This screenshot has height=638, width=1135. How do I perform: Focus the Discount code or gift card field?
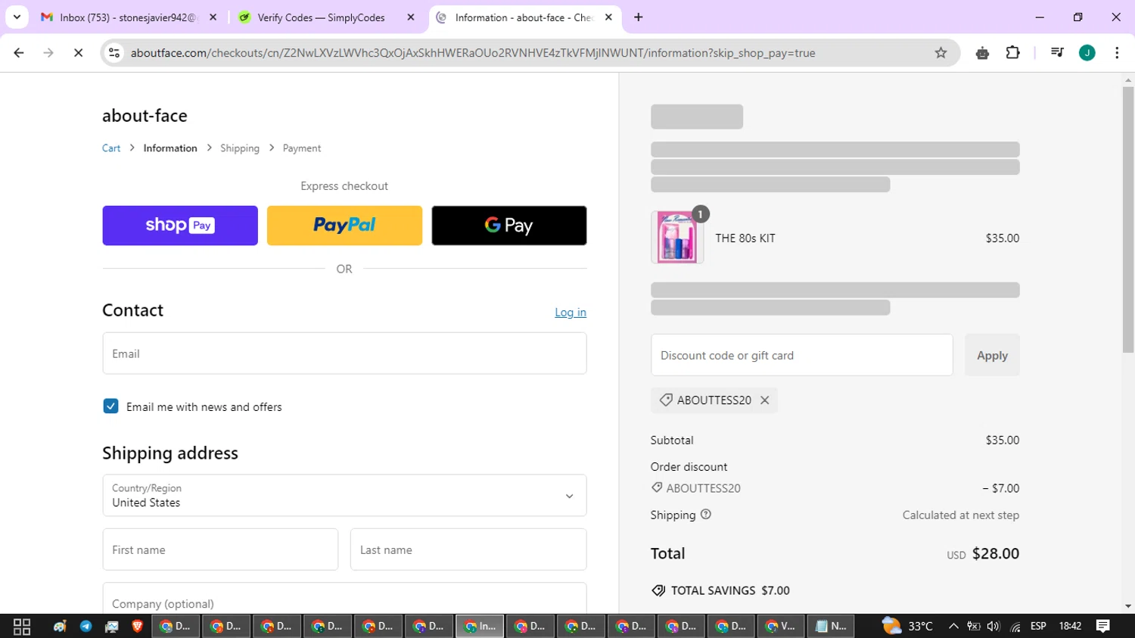[x=801, y=355]
